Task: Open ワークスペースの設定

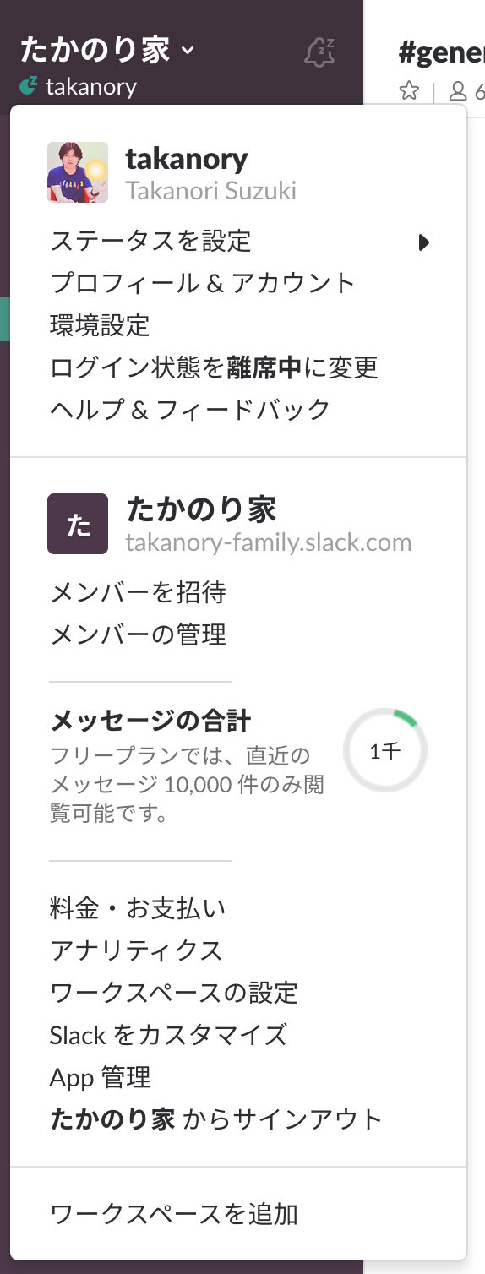Action: click(x=174, y=993)
